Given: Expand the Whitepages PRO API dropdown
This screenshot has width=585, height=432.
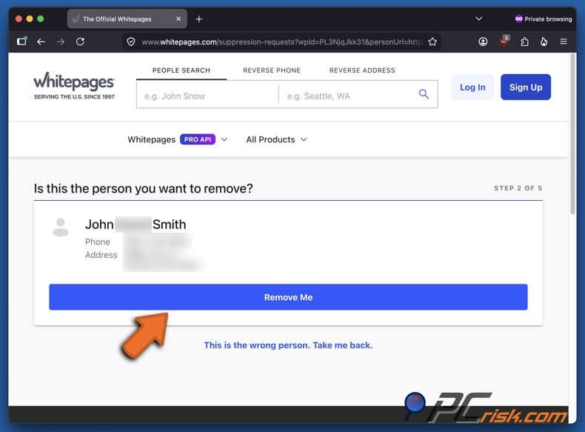Looking at the screenshot, I should [177, 139].
